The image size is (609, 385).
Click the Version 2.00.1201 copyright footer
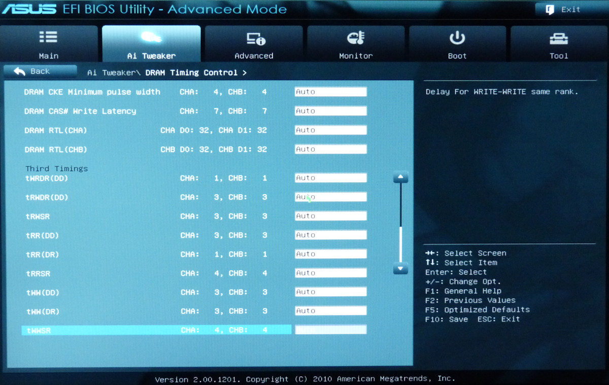(305, 379)
